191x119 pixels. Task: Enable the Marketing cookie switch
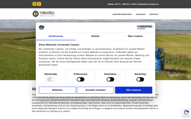click(x=140, y=79)
